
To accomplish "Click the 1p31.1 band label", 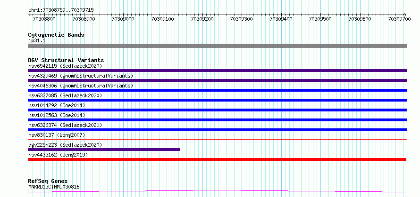I will point(37,41).
